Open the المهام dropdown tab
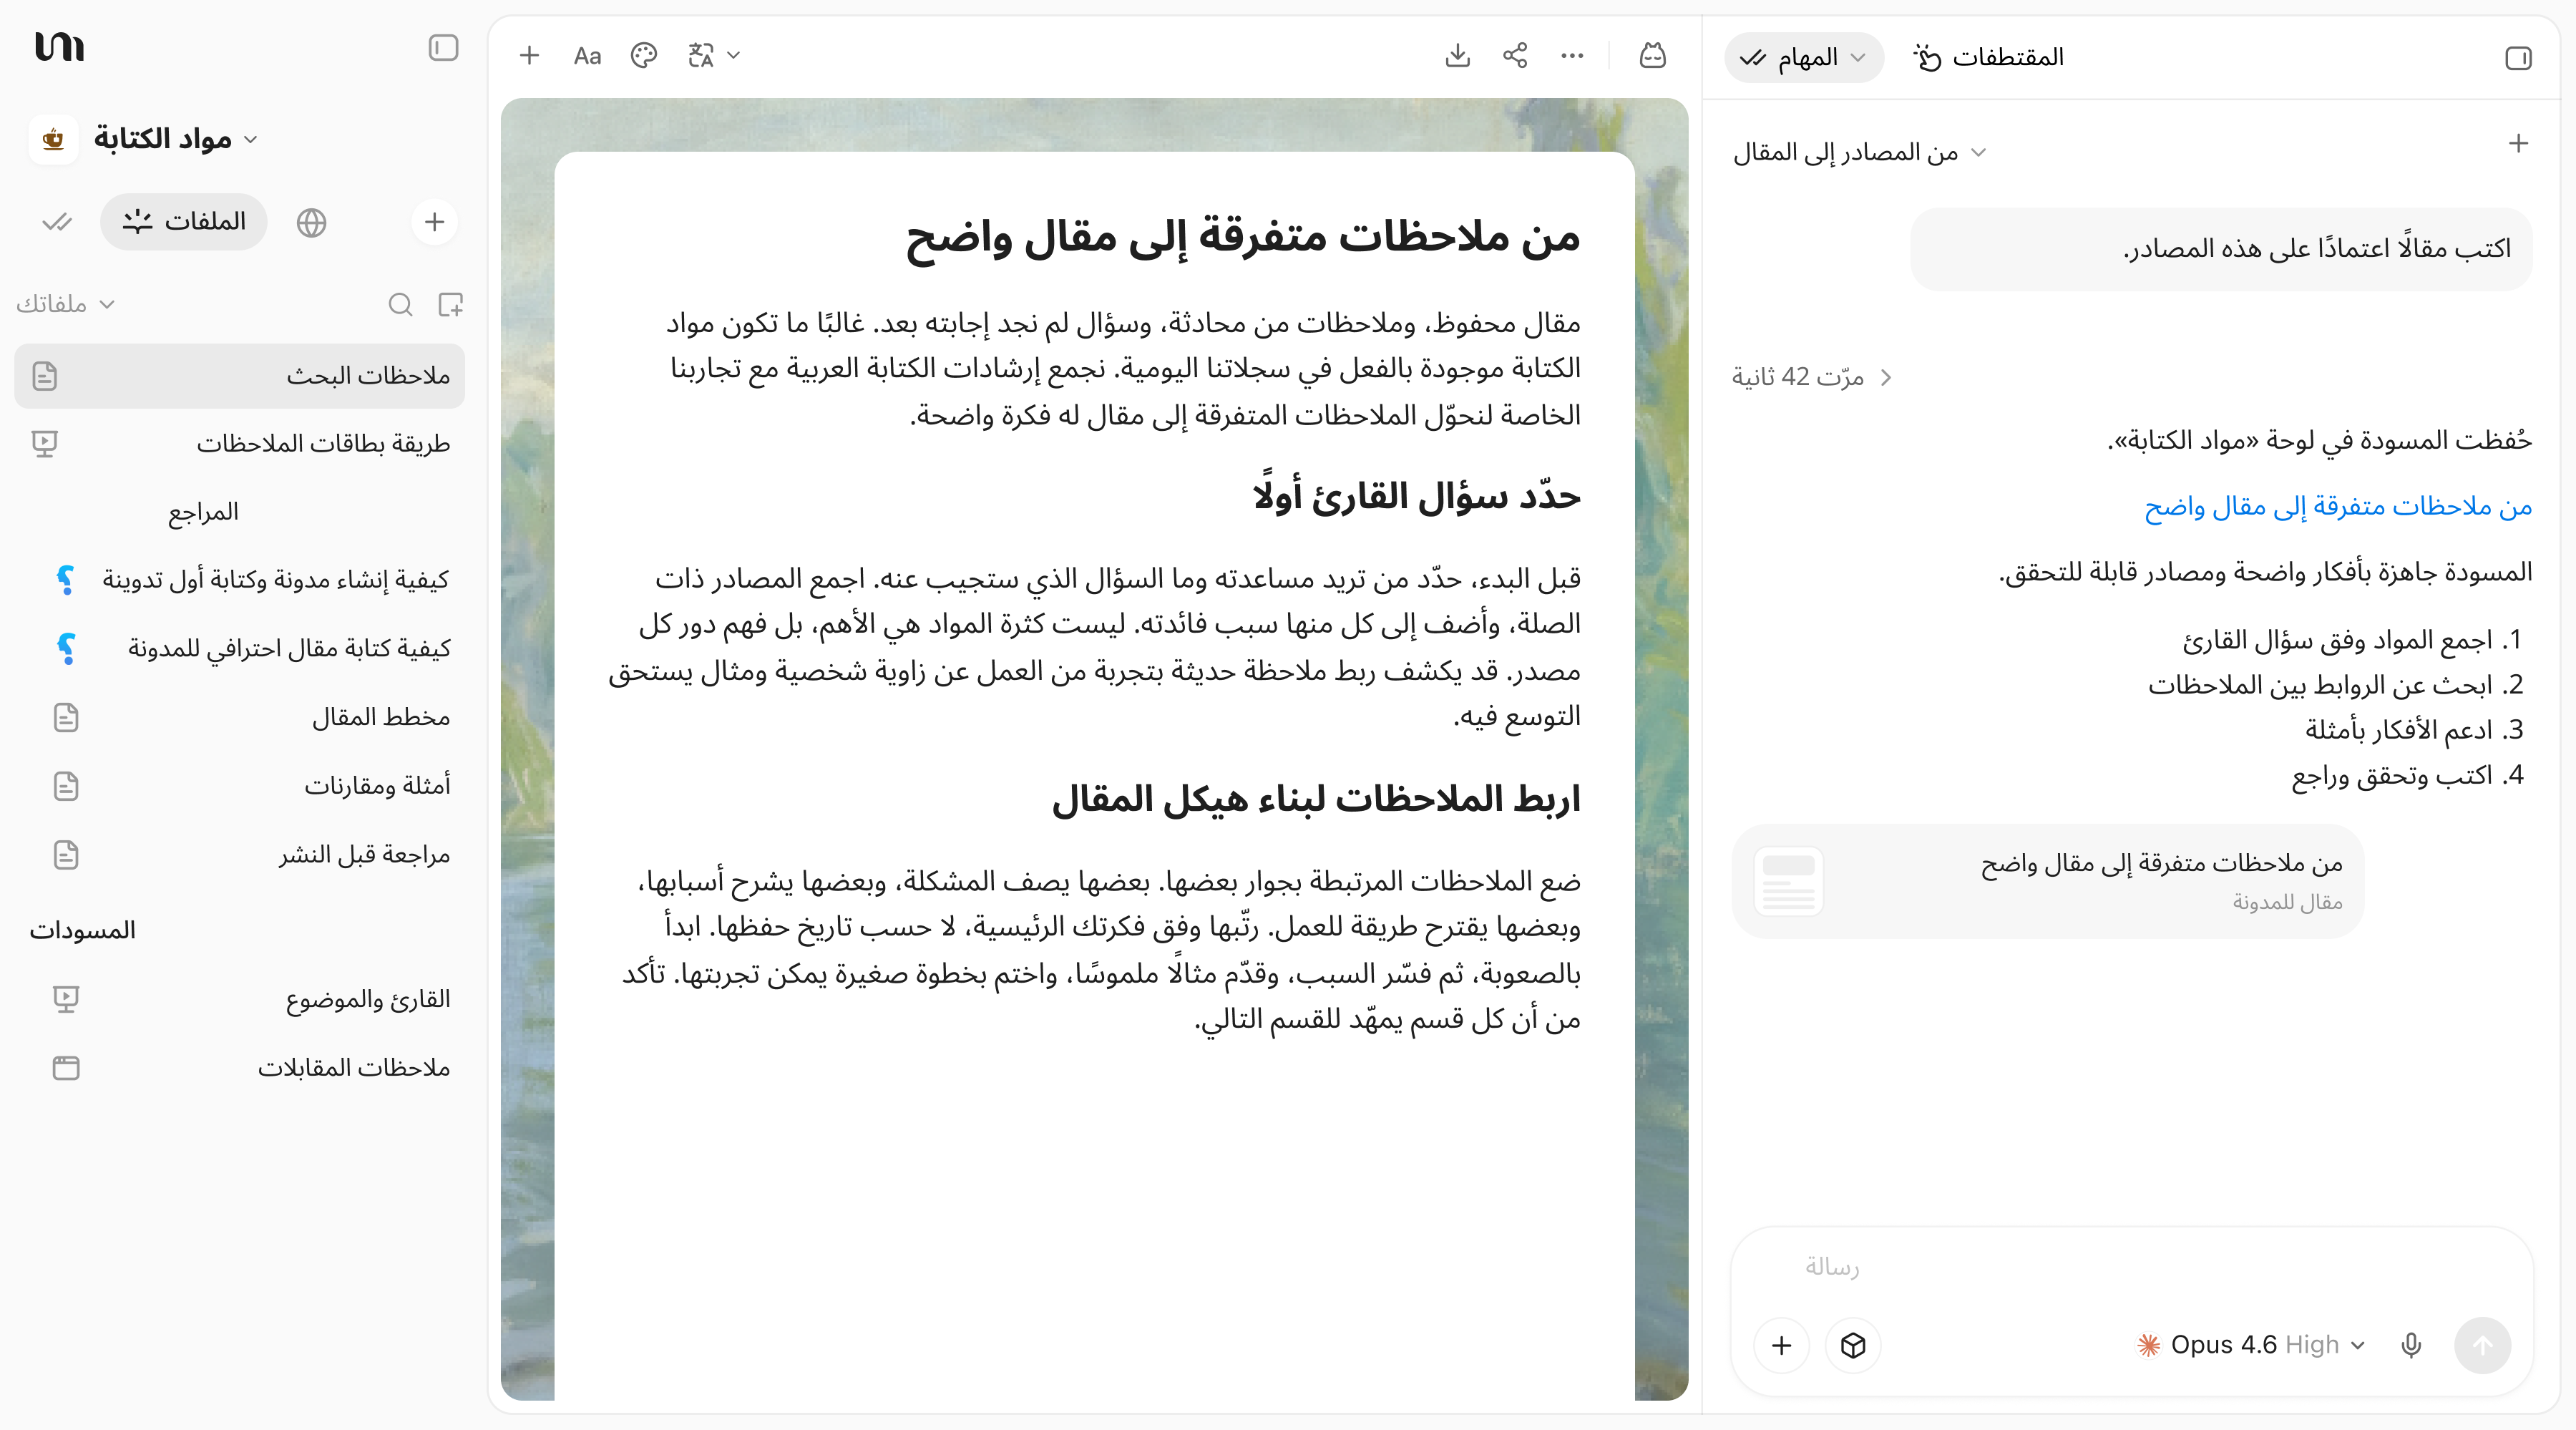Screen dimensions: 2576x1430 click(1804, 58)
